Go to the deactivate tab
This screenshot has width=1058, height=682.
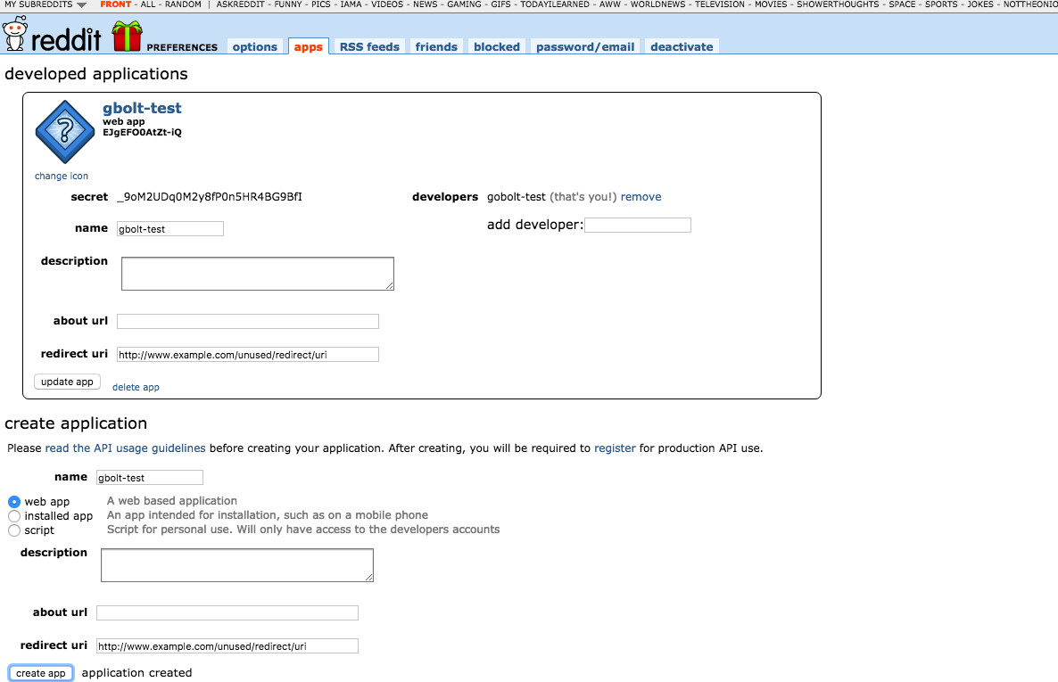pos(682,46)
